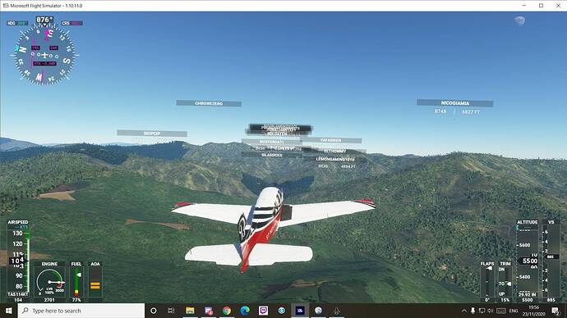
Task: Click the microphone tray icon
Action: [472, 311]
